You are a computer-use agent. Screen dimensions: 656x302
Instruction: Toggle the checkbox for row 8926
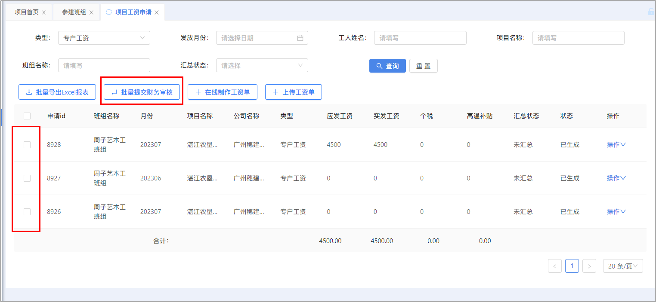[27, 212]
